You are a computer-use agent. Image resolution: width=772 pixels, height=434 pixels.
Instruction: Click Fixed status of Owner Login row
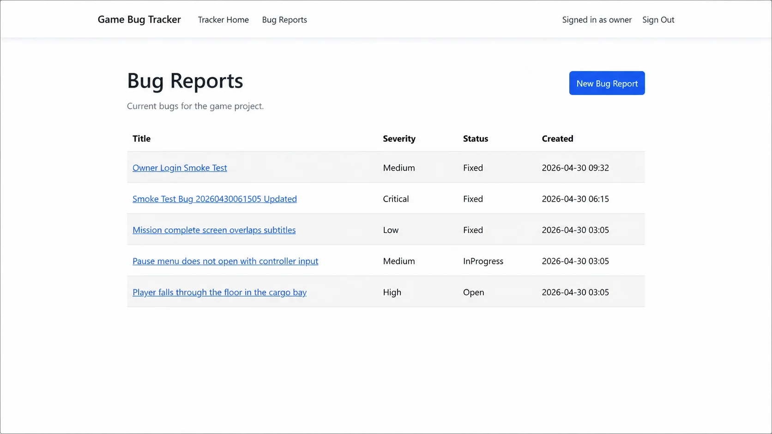pos(473,168)
